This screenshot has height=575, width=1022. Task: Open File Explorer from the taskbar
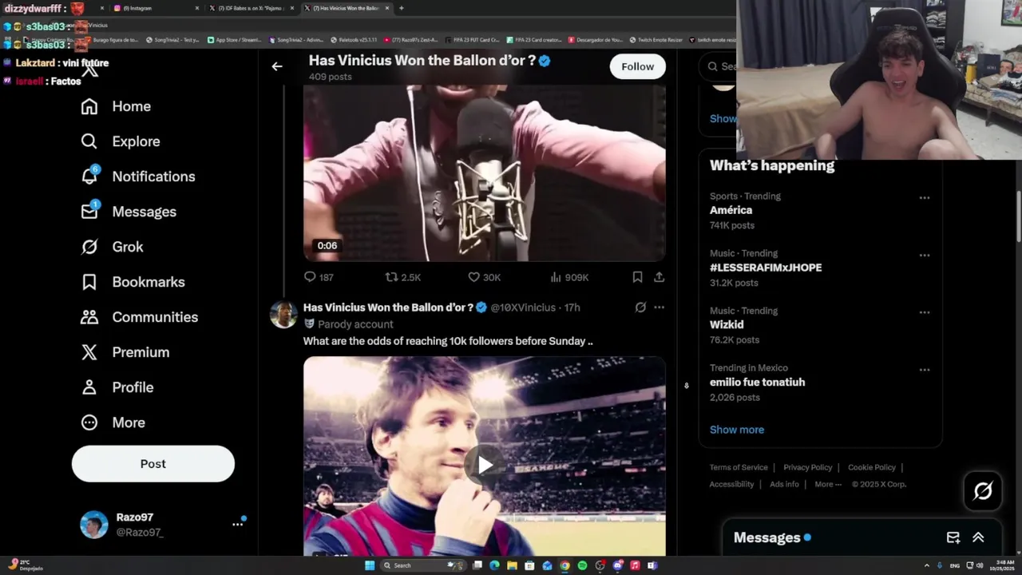(512, 565)
